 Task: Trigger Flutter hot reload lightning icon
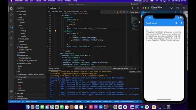click(117, 12)
